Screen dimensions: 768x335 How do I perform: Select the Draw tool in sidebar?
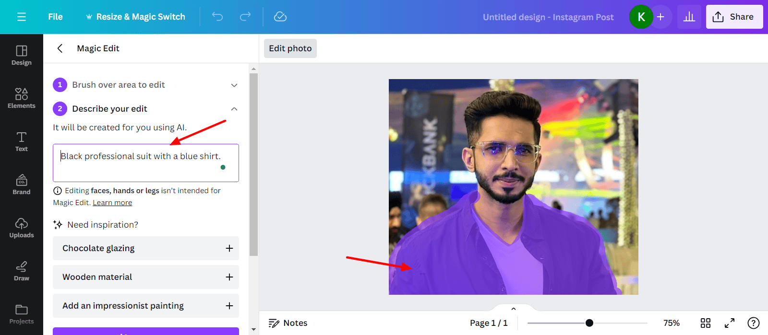click(22, 271)
